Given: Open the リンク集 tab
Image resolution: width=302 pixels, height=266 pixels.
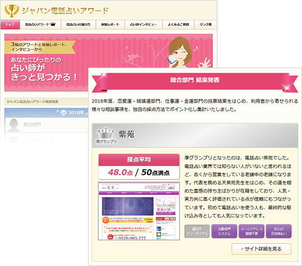Looking at the screenshot, I should coord(206,25).
